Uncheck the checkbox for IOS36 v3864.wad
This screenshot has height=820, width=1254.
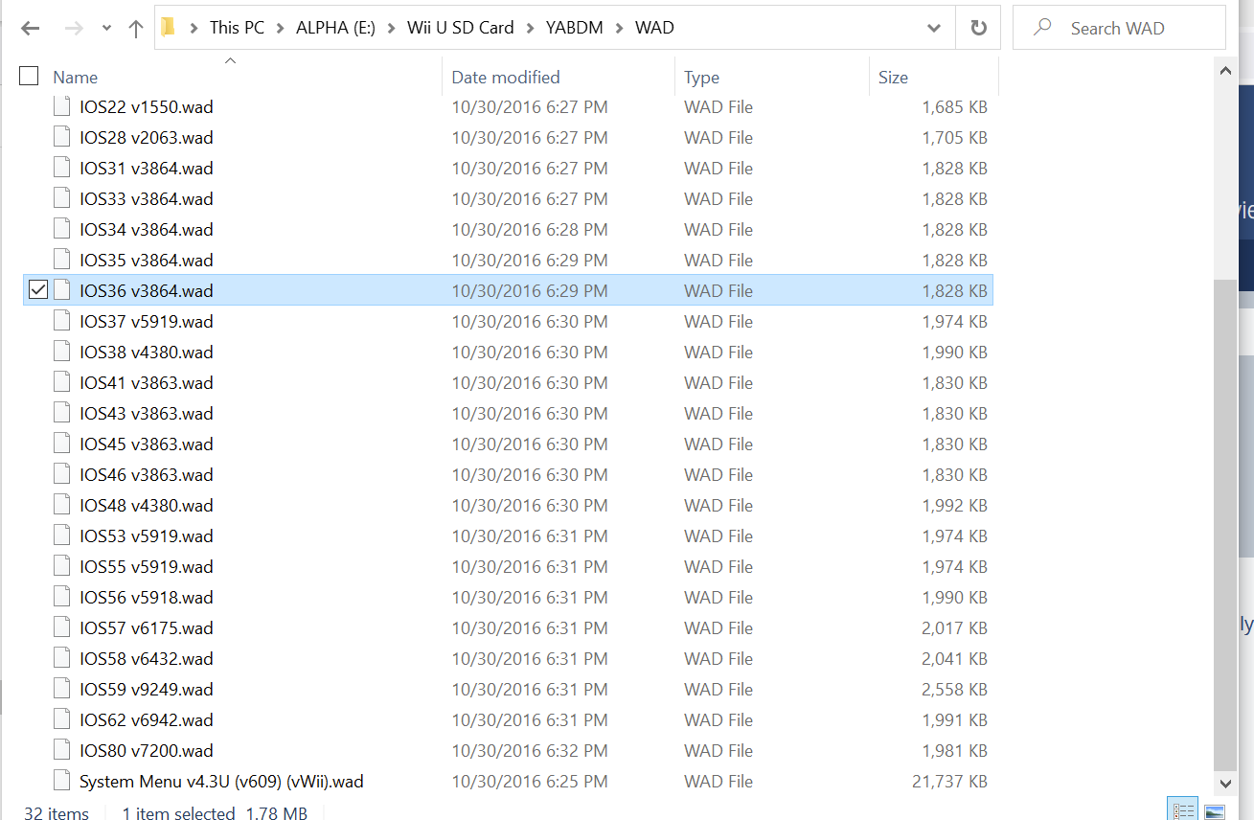(x=37, y=289)
